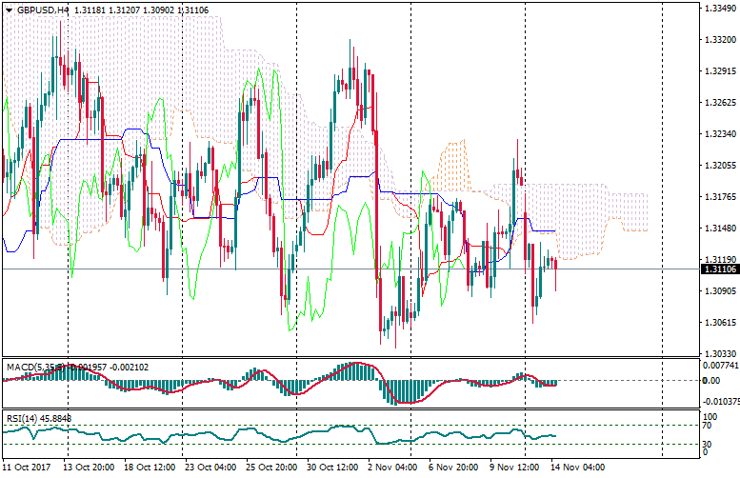Image resolution: width=740 pixels, height=478 pixels.
Task: Click the 6 Nov 20:00 time label
Action: pyautogui.click(x=455, y=468)
